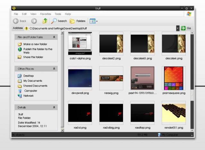Click the Share this folder icon
The height and width of the screenshot is (150, 205).
click(x=20, y=57)
